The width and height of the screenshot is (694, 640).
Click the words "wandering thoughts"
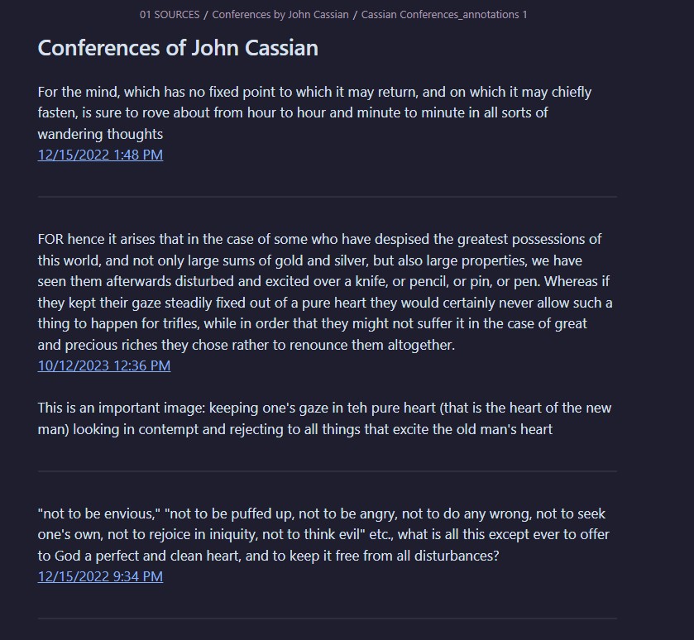100,134
